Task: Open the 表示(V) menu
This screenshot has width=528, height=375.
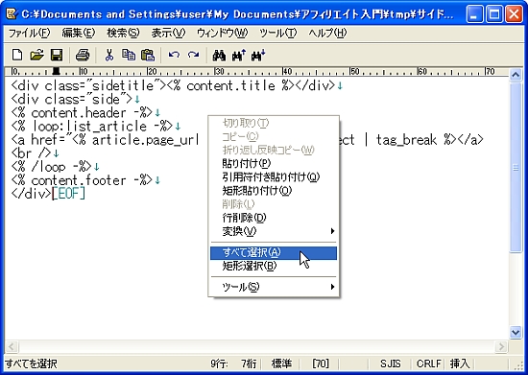Action: [x=168, y=33]
